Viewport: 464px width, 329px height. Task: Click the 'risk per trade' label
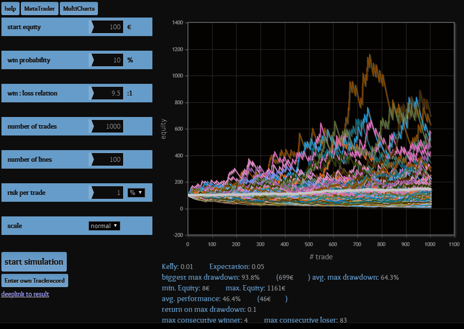(26, 193)
